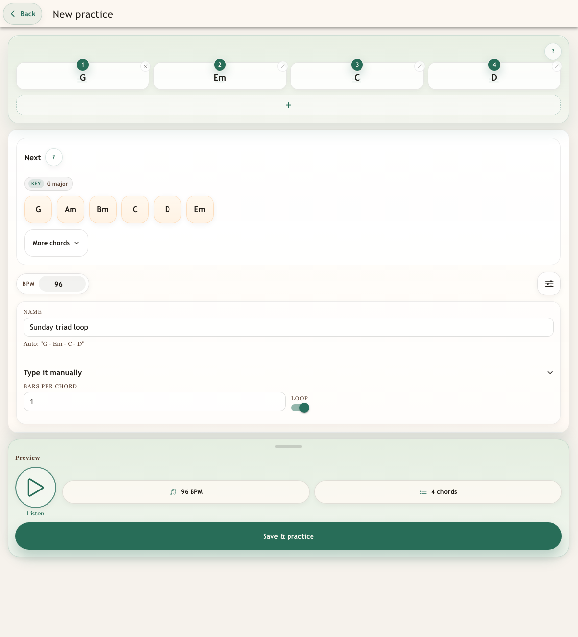Focus the Bars per chord field
Screen dimensions: 578x637
tap(154, 401)
